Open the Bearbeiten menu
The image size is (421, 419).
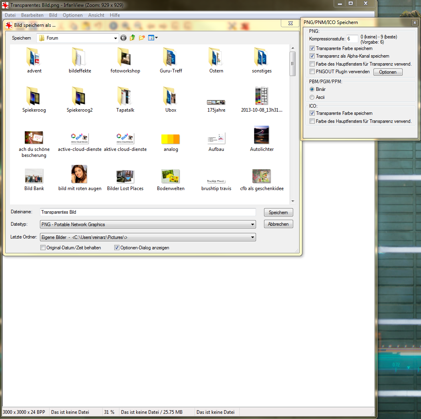(x=32, y=15)
